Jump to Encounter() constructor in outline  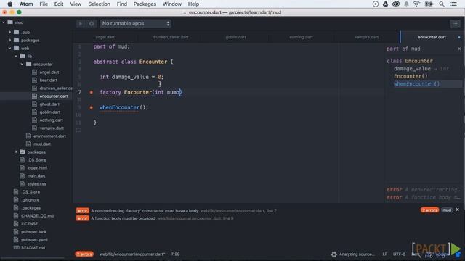[411, 76]
